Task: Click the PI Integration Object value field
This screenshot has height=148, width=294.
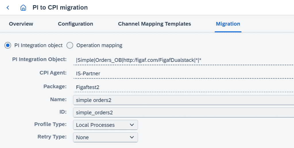Action: [x=183, y=60]
